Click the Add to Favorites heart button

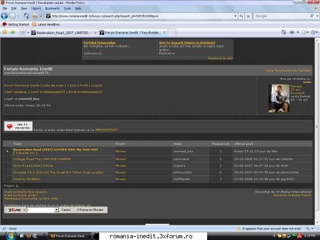[18, 126]
